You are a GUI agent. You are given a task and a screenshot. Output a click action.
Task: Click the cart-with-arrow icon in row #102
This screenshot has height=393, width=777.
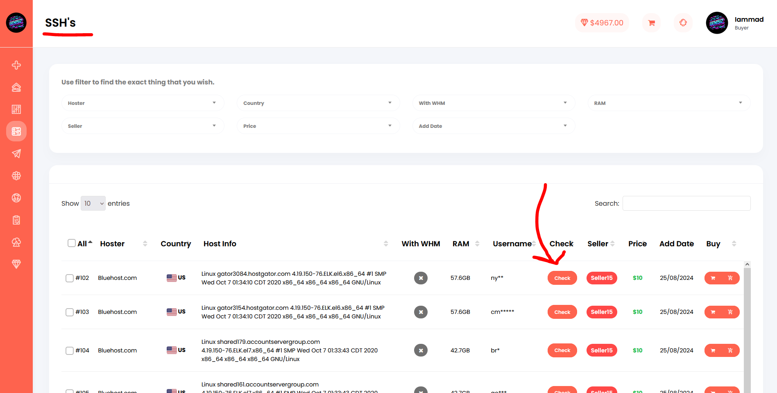coord(730,278)
